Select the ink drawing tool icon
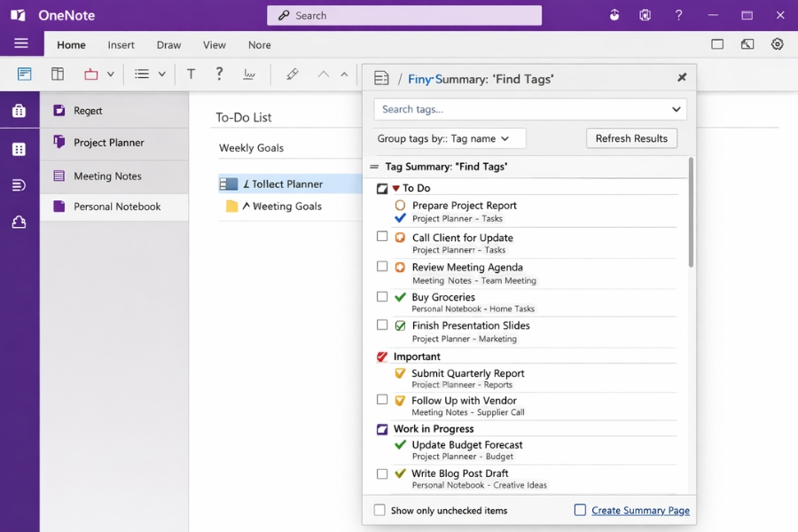Viewport: 798px width, 532px height. coord(249,74)
